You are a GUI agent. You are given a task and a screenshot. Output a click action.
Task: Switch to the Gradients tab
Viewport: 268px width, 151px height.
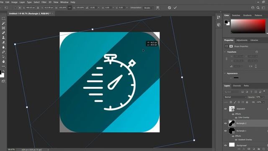tap(247, 16)
